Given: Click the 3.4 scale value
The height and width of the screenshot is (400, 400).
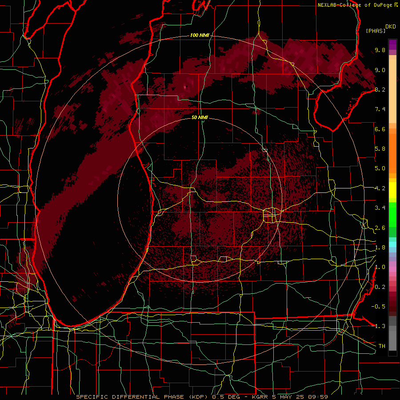Looking at the screenshot, I should pos(380,208).
